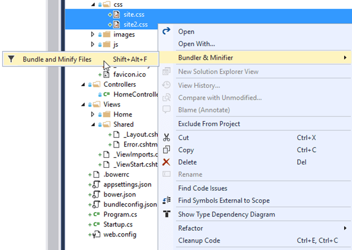Screen dimensions: 352x250
Task: Click the Show Type Dependency Diagram icon
Action: pyautogui.click(x=166, y=214)
